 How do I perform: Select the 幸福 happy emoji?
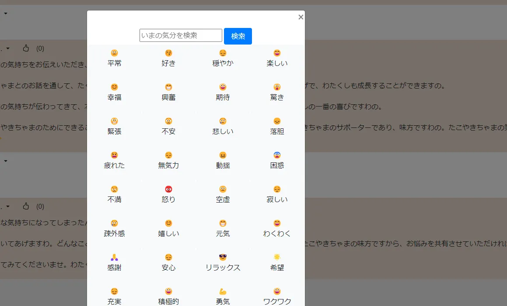tap(114, 87)
